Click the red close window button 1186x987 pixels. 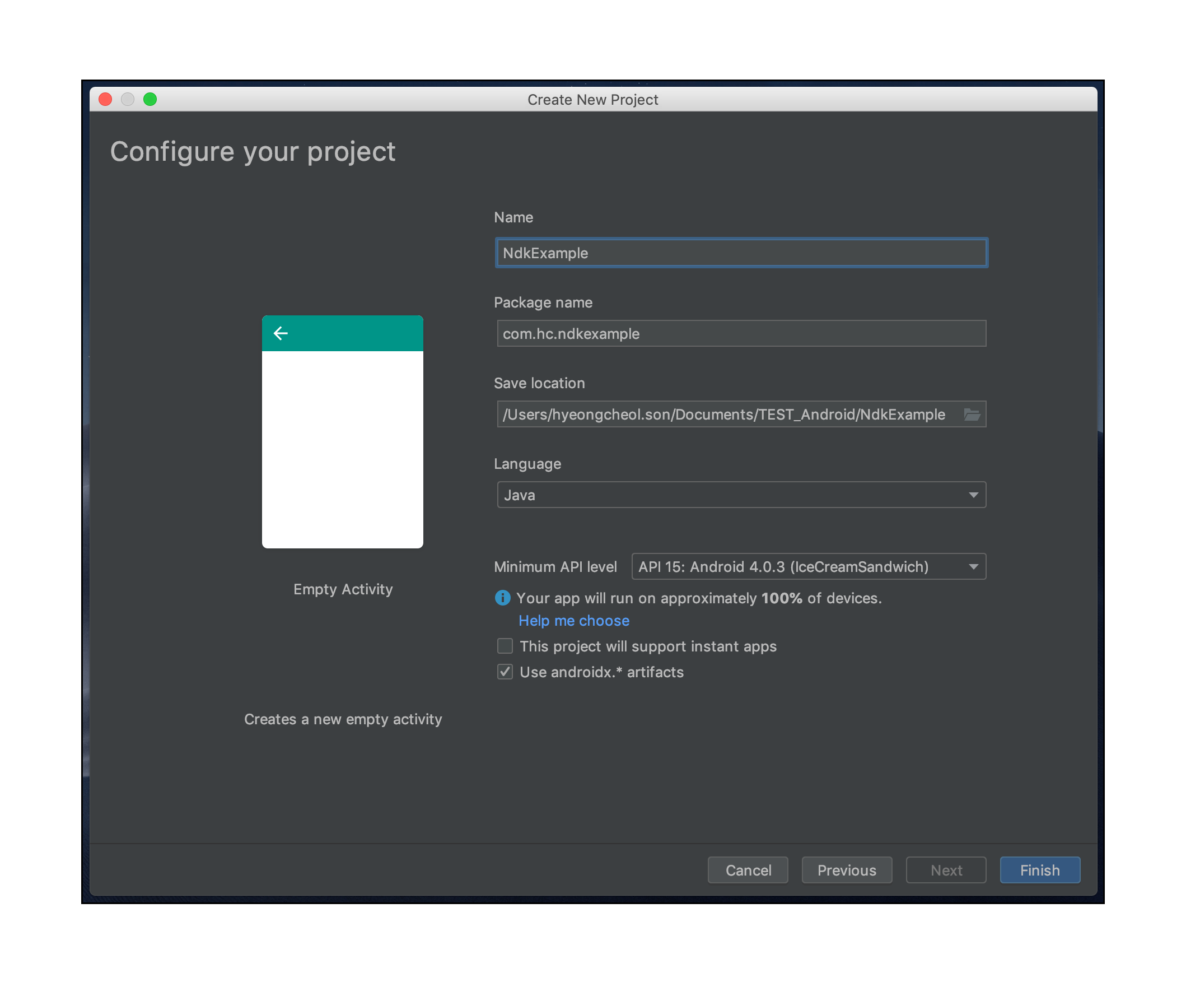105,100
